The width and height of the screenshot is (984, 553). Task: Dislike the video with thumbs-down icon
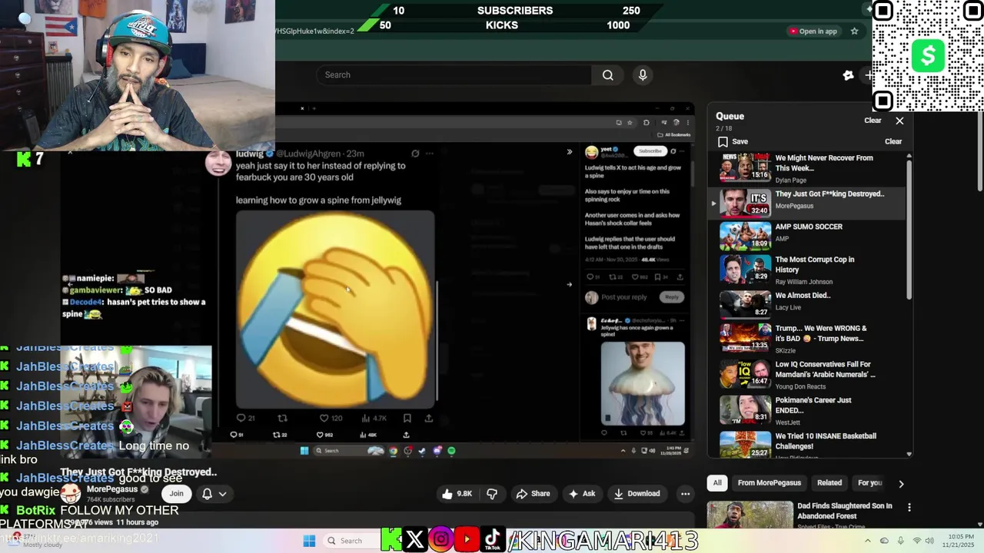[492, 494]
